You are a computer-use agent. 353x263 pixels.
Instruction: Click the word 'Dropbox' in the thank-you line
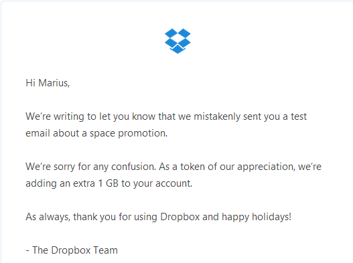pos(180,217)
